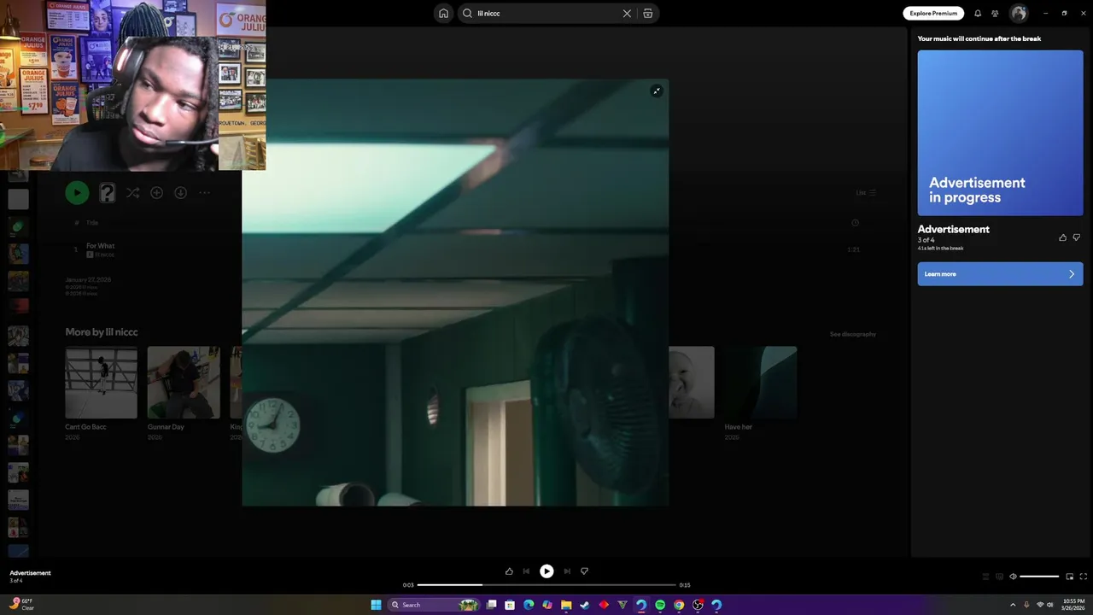Open Steam from taskbar
This screenshot has height=615, width=1093.
tap(585, 605)
